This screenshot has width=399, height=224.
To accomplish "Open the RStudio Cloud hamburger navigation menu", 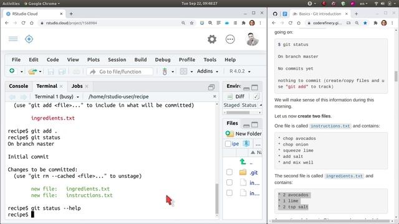I will click(13, 39).
